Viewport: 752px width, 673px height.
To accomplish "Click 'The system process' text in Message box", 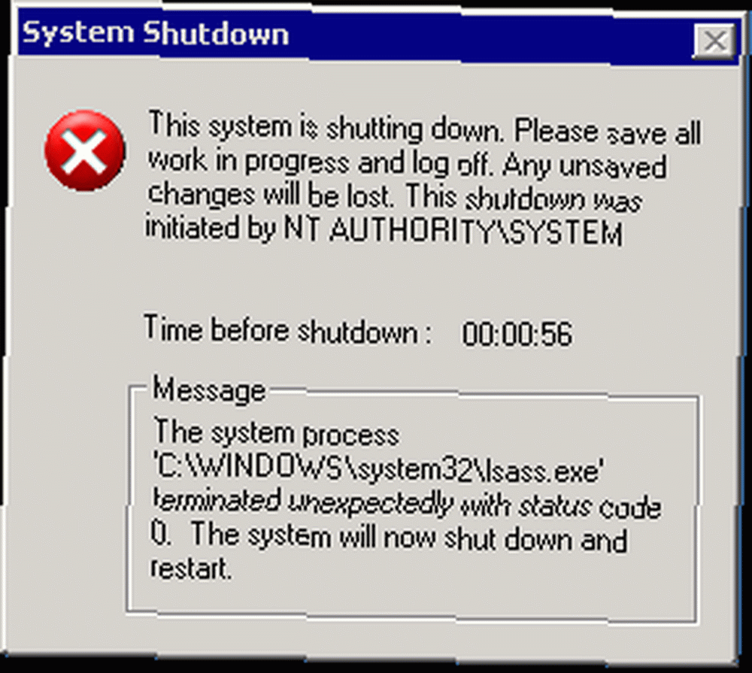I will pos(276,433).
